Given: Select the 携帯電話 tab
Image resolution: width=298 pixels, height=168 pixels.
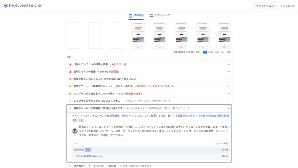Looking at the screenshot, I should (x=136, y=15).
